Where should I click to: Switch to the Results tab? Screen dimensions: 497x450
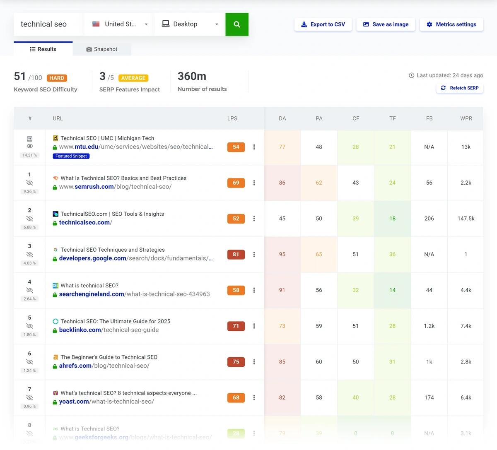[x=43, y=49]
